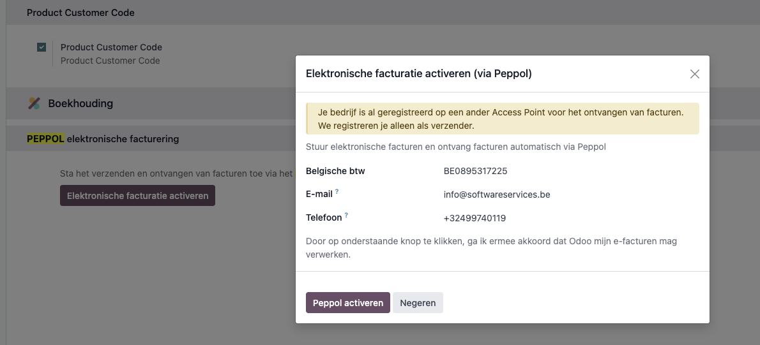Select the info@softwareservices.be e-mail field

click(x=497, y=195)
